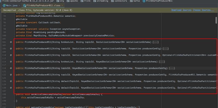Open the org breadcrumb item
Viewport: 218px width, 108px height.
coord(62,1)
